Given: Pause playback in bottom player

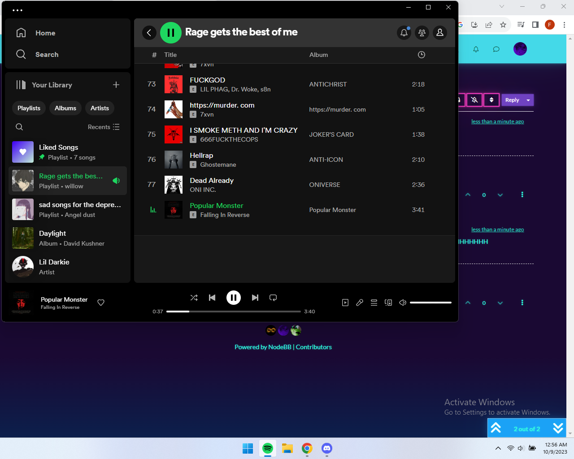Looking at the screenshot, I should click(234, 298).
